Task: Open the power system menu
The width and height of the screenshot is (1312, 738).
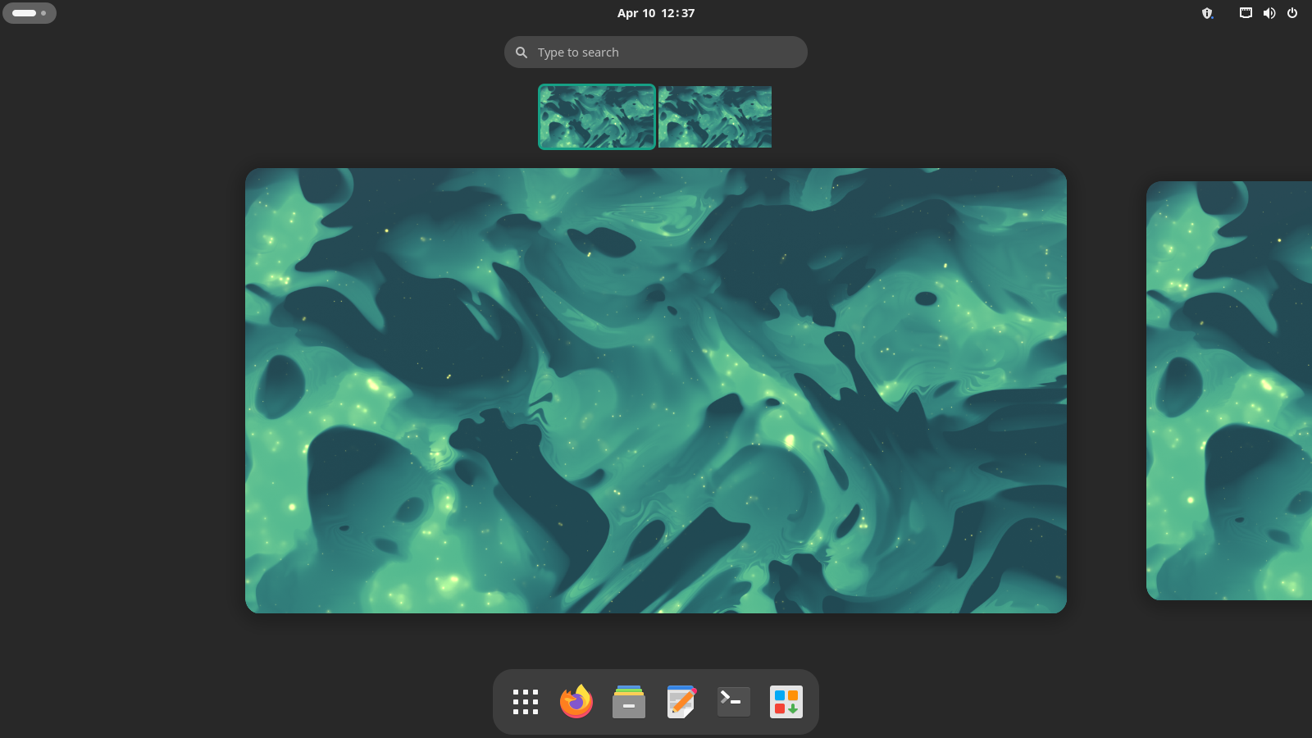Action: [x=1292, y=13]
